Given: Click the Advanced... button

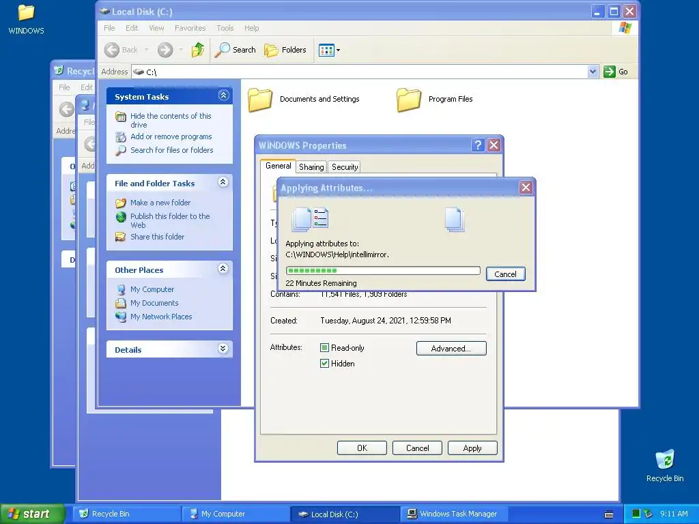Looking at the screenshot, I should click(x=451, y=349).
